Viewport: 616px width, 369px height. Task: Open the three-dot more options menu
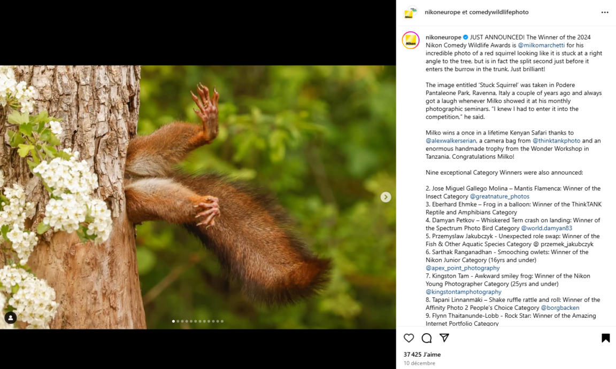[605, 12]
